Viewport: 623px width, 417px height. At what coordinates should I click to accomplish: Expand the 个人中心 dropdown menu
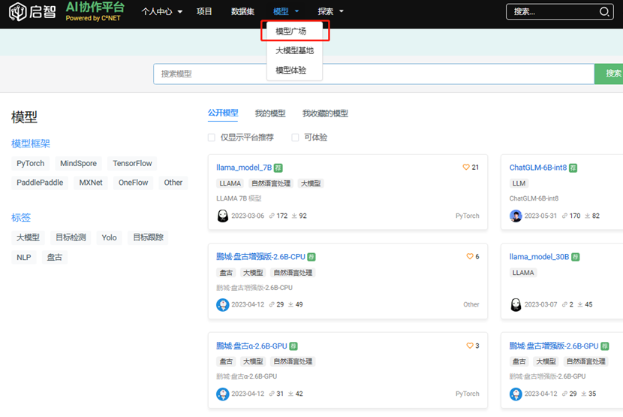coord(161,12)
